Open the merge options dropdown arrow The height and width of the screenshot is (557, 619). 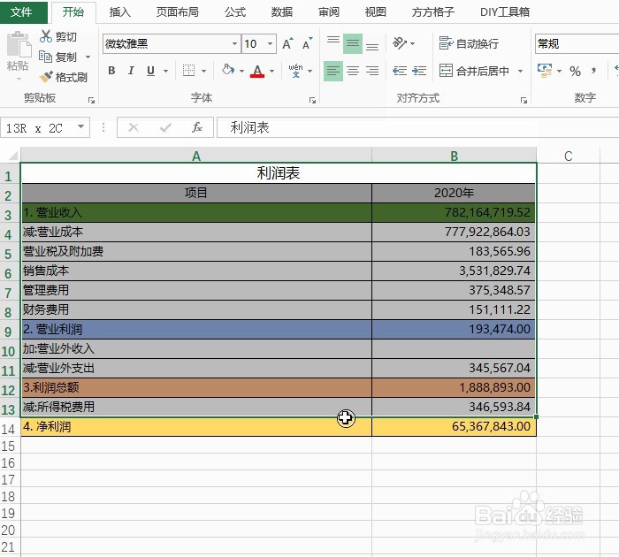520,71
